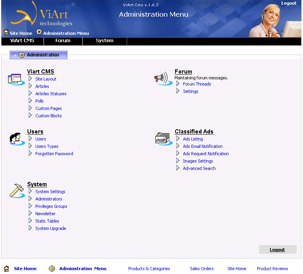This screenshot has height=274, width=303.
Task: Click the arrow icon beside Newsletter
Action: (x=30, y=213)
